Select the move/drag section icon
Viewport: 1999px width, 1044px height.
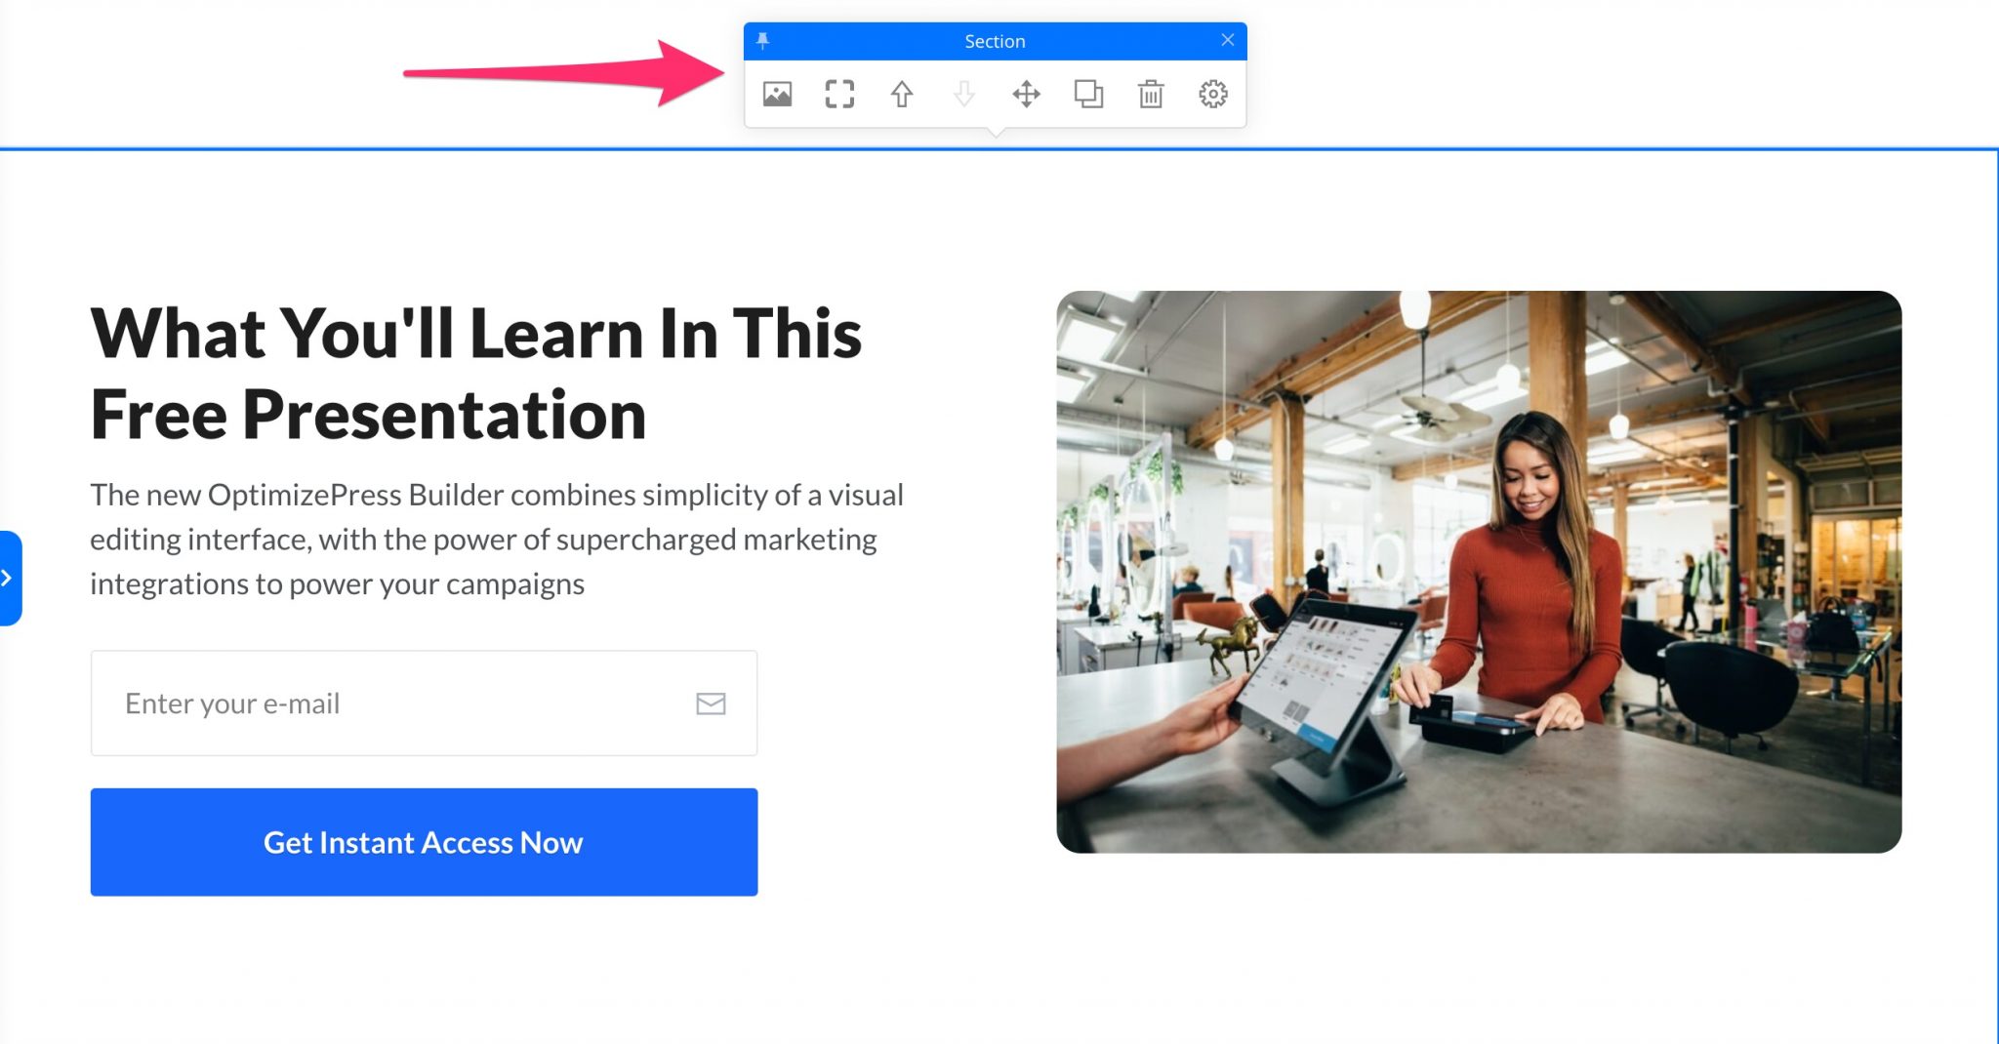point(1027,94)
